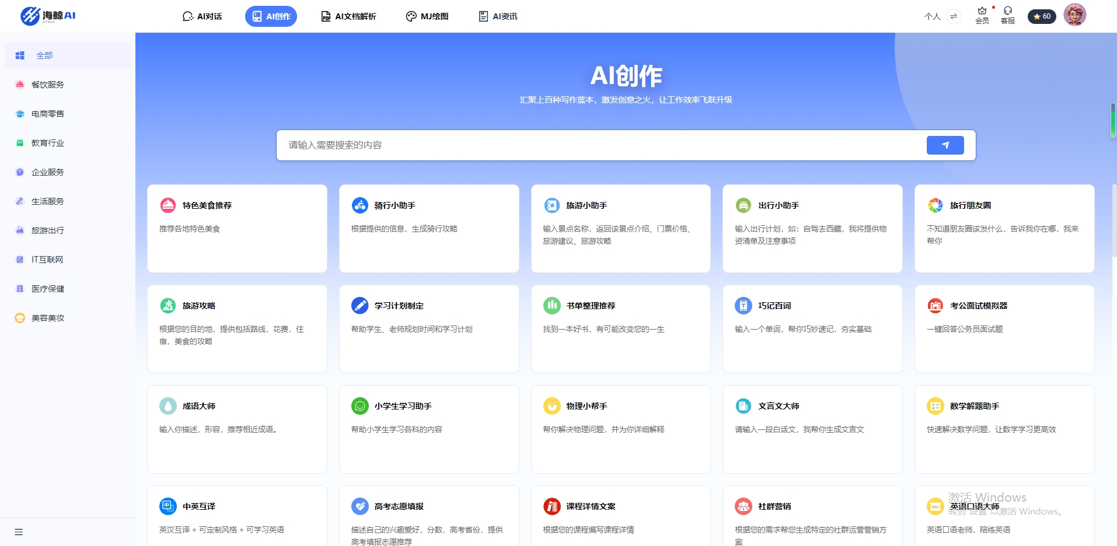Click description text 推荐各地特色美食
Image resolution: width=1117 pixels, height=546 pixels.
(x=190, y=229)
